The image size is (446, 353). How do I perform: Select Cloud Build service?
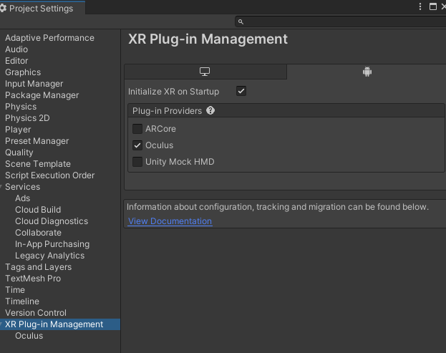38,210
